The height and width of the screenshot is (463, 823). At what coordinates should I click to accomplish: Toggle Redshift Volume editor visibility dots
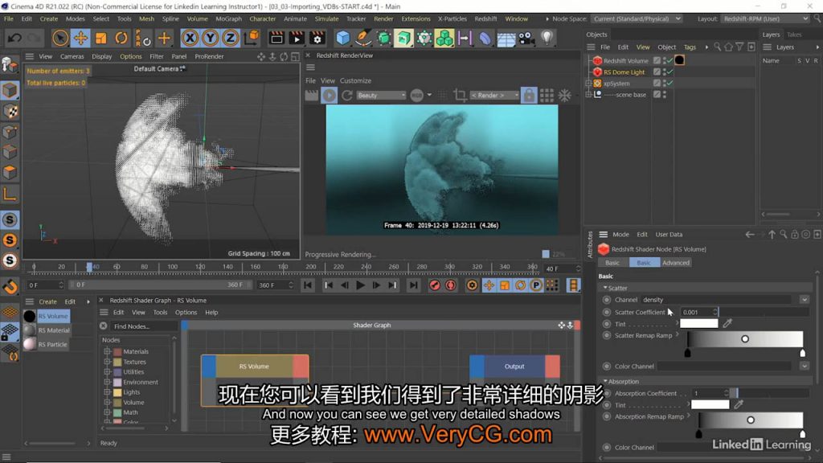(x=665, y=60)
